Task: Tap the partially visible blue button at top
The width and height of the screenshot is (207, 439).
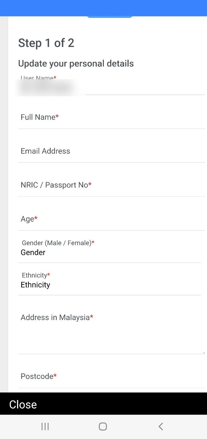Action: 110,17
